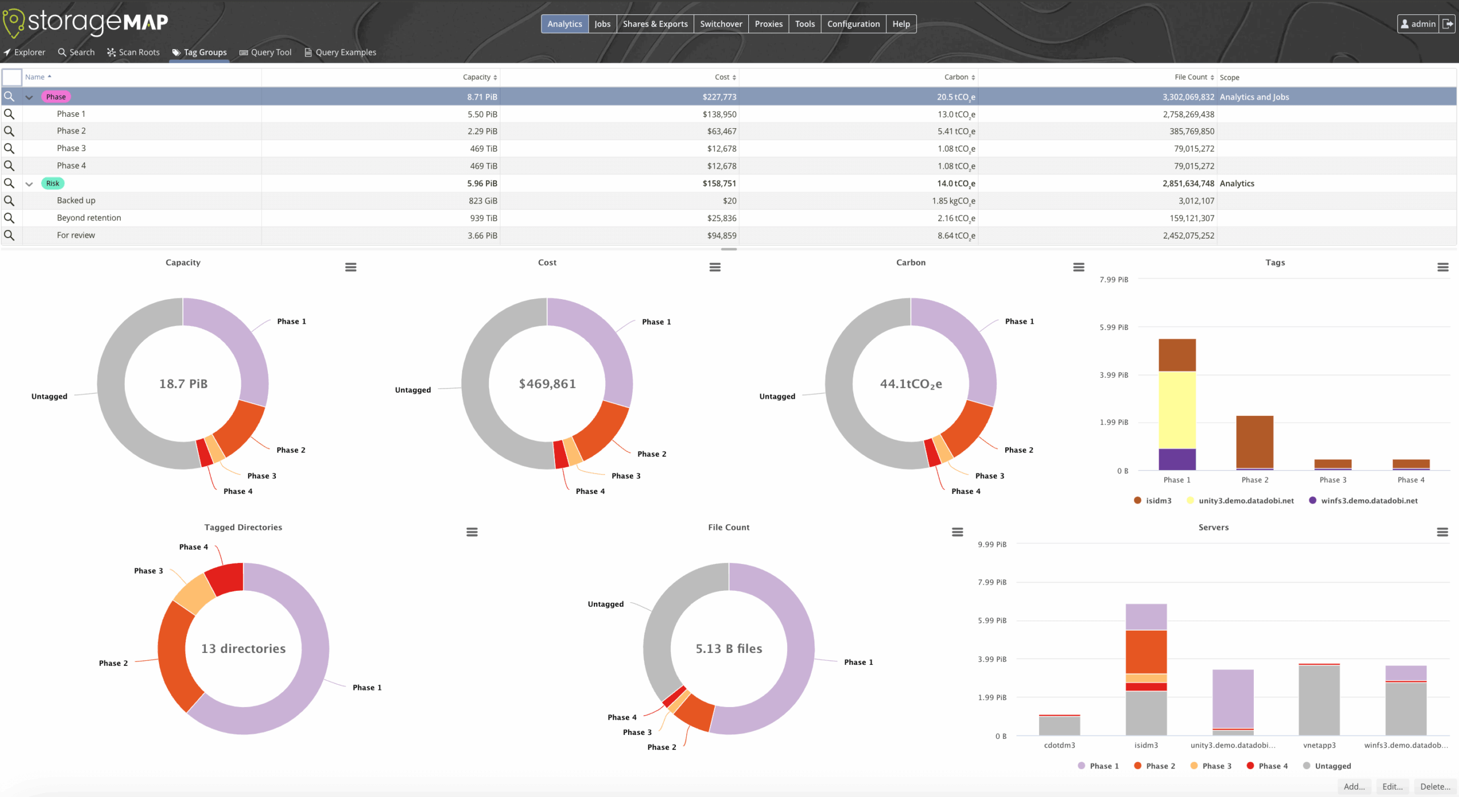
Task: Click the magnifier icon beside Phase 1 row
Action: tap(9, 113)
